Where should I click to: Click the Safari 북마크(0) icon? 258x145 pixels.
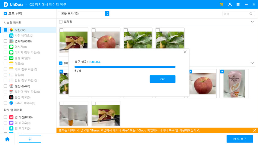click(11, 103)
